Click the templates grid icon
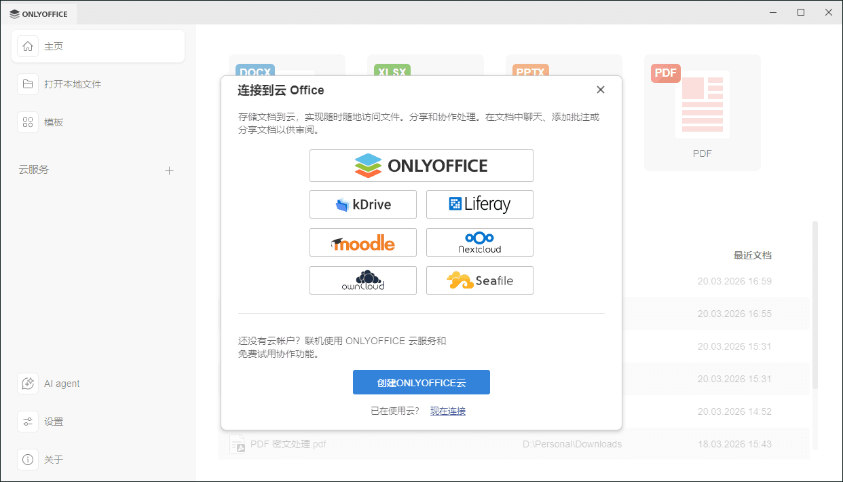 [28, 122]
